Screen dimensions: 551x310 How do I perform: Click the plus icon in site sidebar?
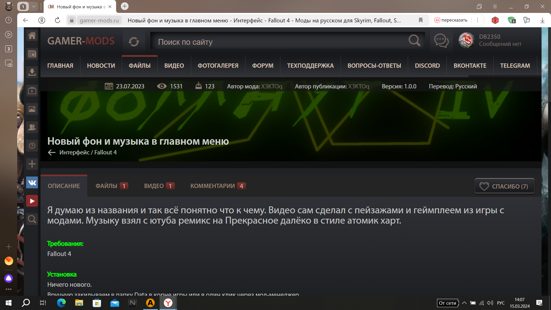pos(32,164)
